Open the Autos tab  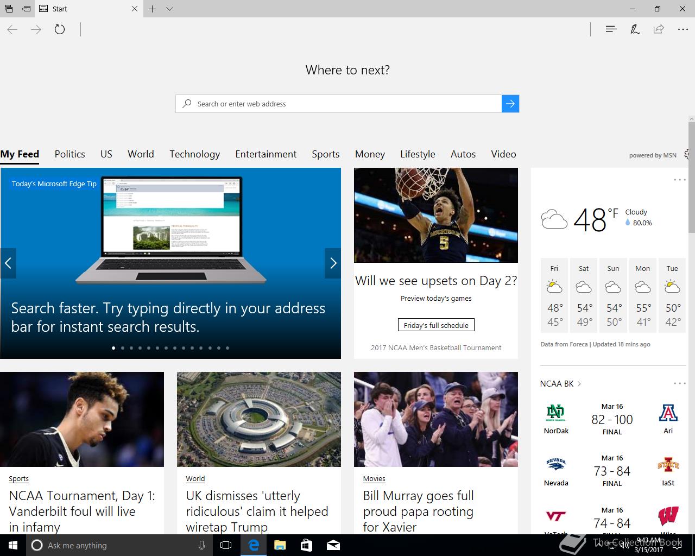click(x=463, y=154)
